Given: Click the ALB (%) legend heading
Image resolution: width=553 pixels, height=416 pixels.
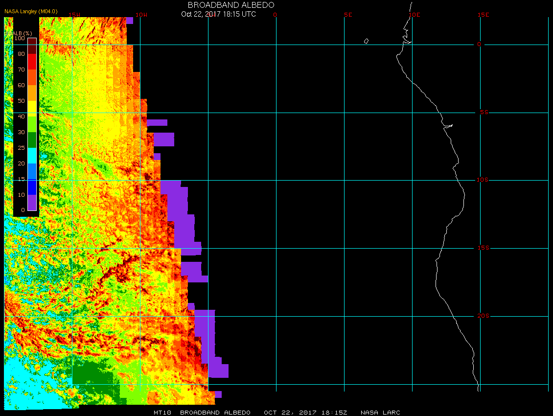Looking at the screenshot, I should tap(19, 33).
